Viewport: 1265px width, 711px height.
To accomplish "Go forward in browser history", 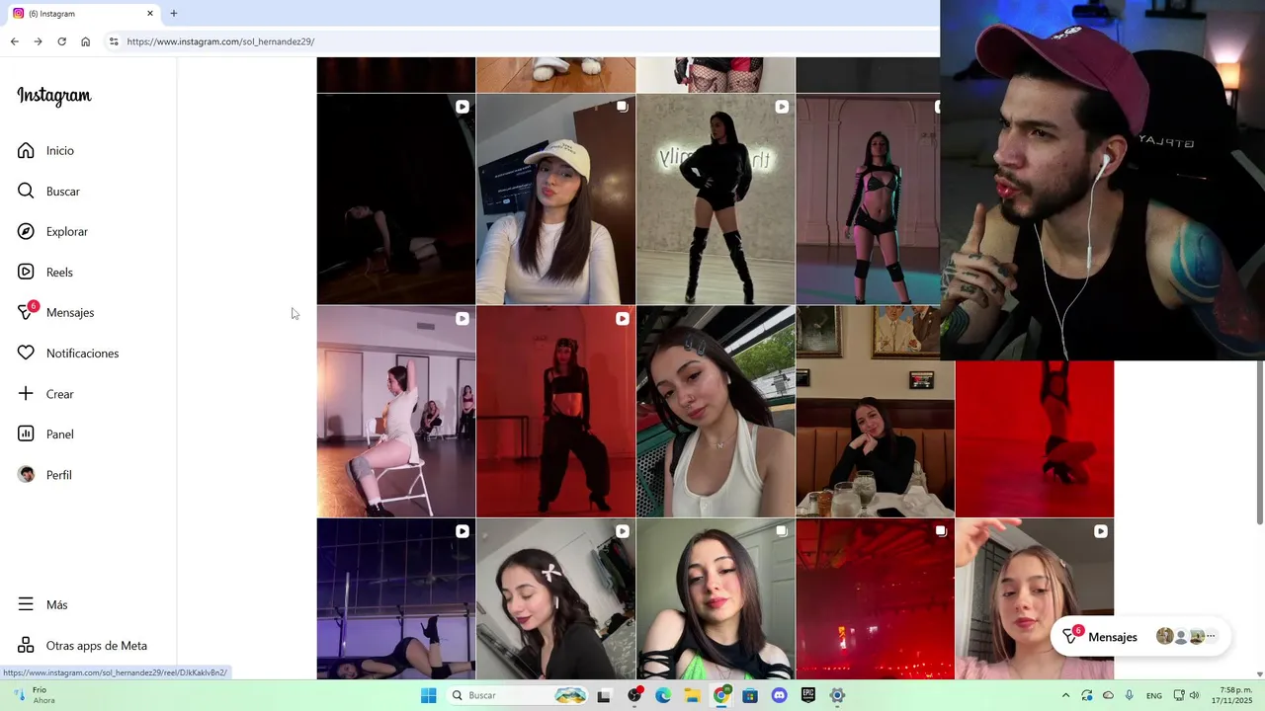I will tap(38, 41).
